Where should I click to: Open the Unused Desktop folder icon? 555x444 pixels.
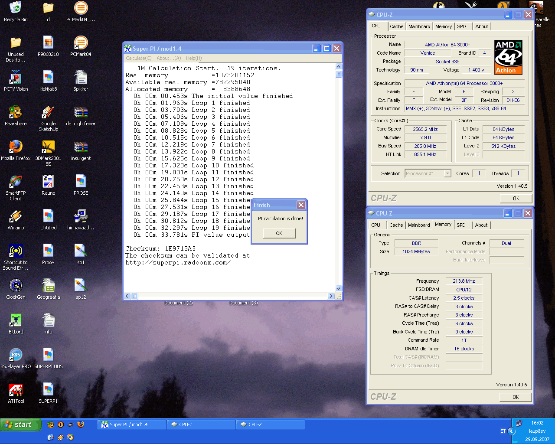pos(16,49)
